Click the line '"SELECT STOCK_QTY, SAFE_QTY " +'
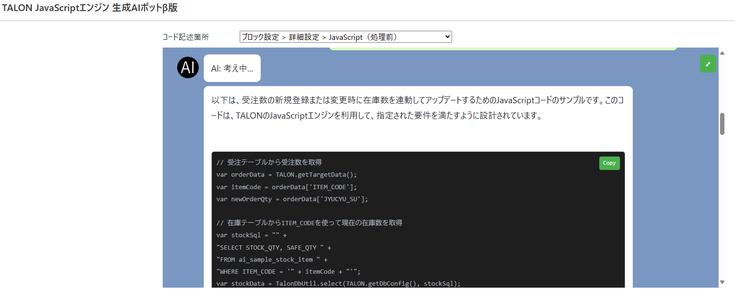This screenshot has height=291, width=735. point(274,247)
